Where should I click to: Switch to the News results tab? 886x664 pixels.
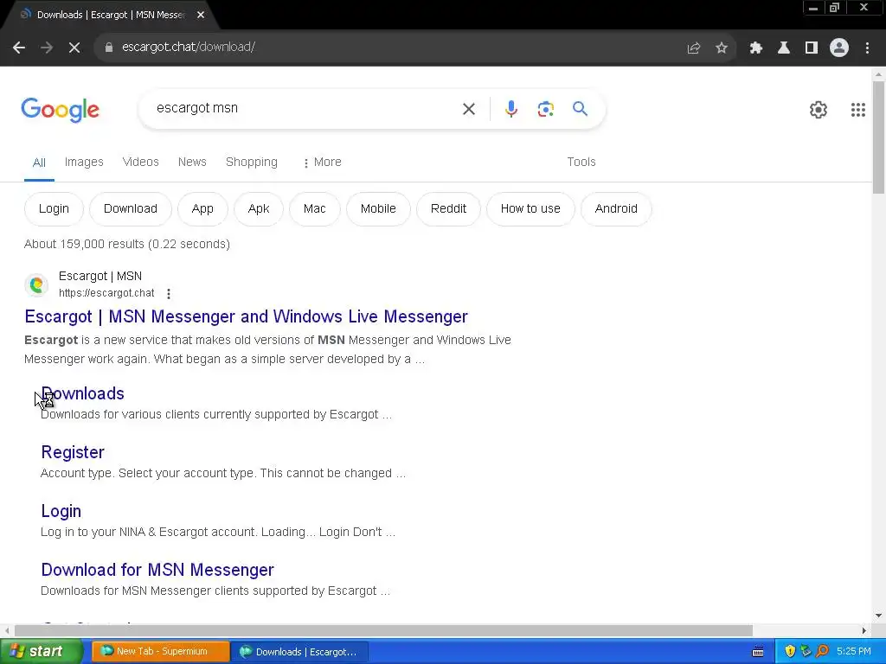(192, 162)
